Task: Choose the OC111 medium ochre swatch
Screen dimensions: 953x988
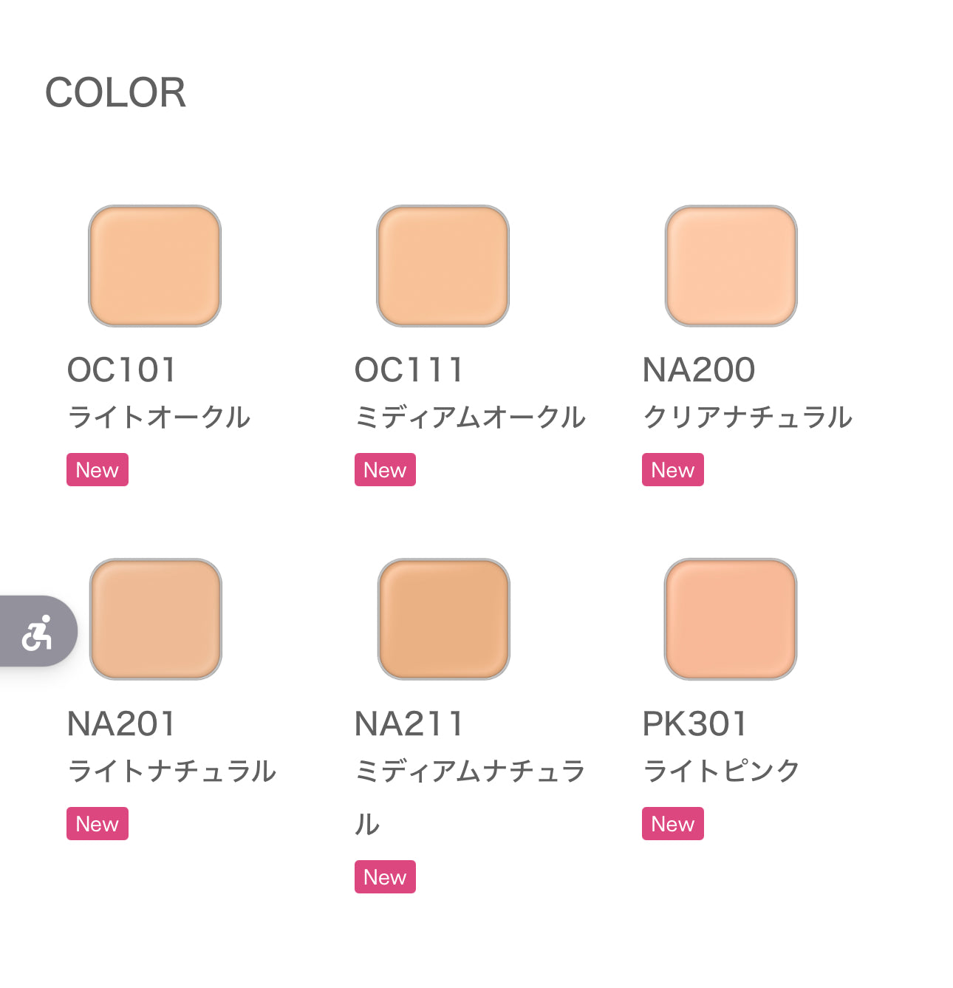Action: pos(443,266)
